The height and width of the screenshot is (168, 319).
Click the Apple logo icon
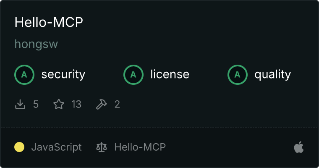(x=299, y=147)
